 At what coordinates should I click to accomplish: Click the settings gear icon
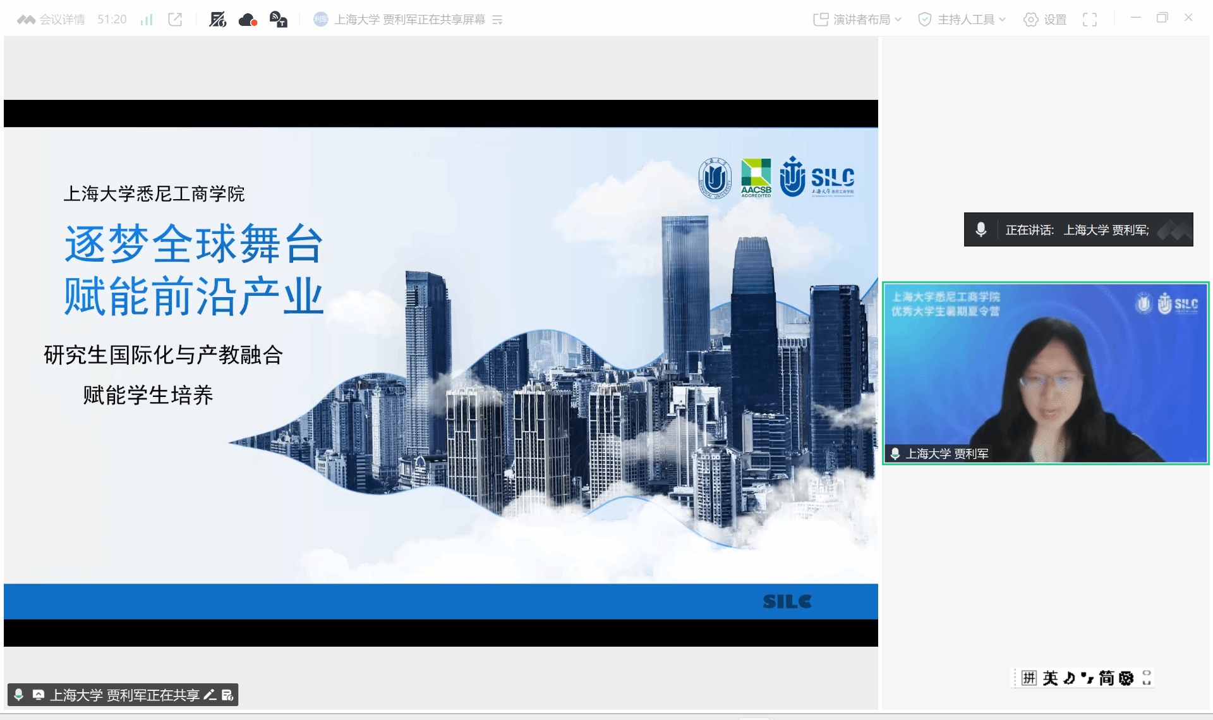click(x=1030, y=20)
